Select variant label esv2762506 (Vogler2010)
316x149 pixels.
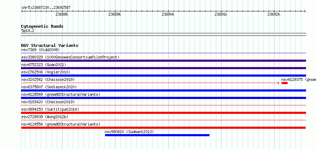coord(46,72)
